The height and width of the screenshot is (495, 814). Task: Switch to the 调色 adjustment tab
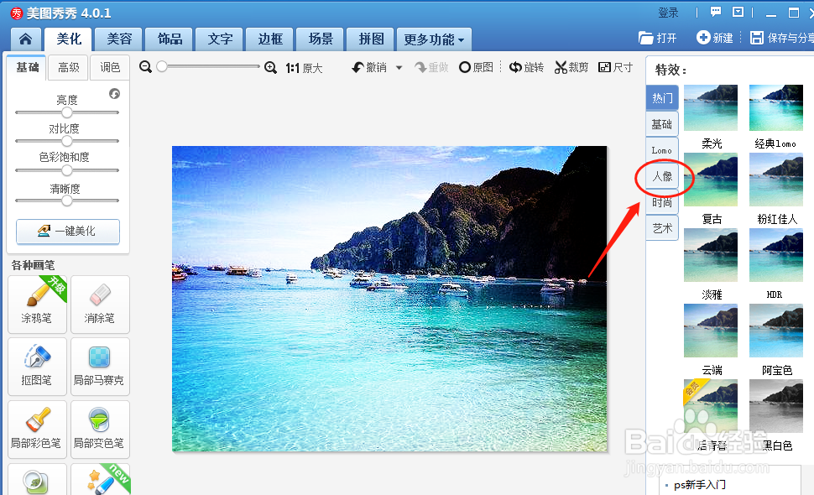click(x=110, y=67)
